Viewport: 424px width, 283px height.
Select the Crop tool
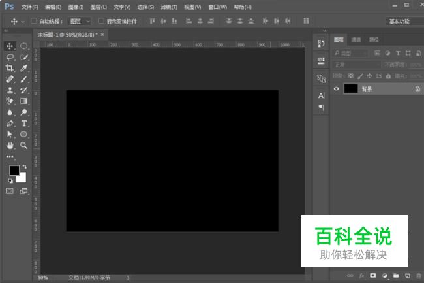click(10, 68)
